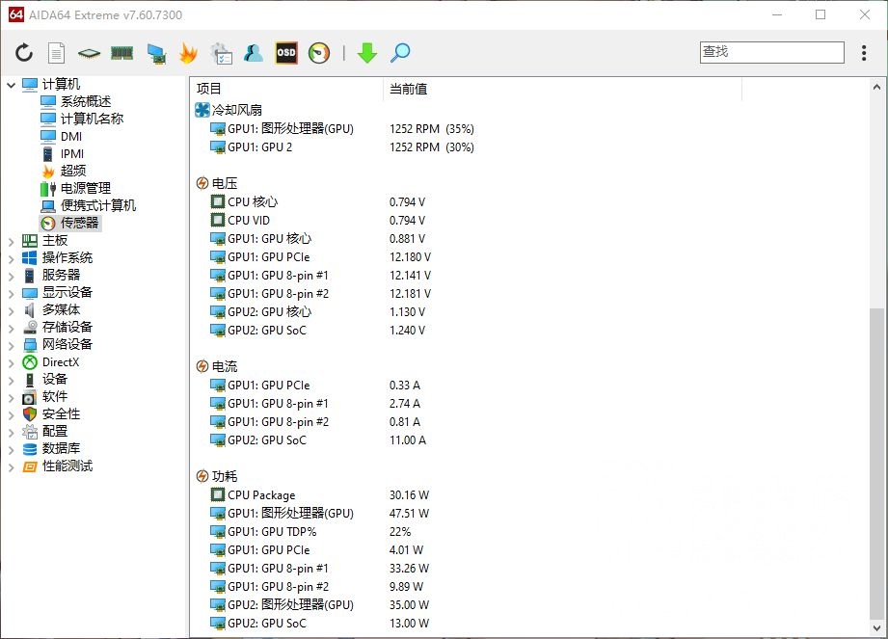Open preferences via the gear checklist icon
The image size is (888, 639).
click(221, 53)
